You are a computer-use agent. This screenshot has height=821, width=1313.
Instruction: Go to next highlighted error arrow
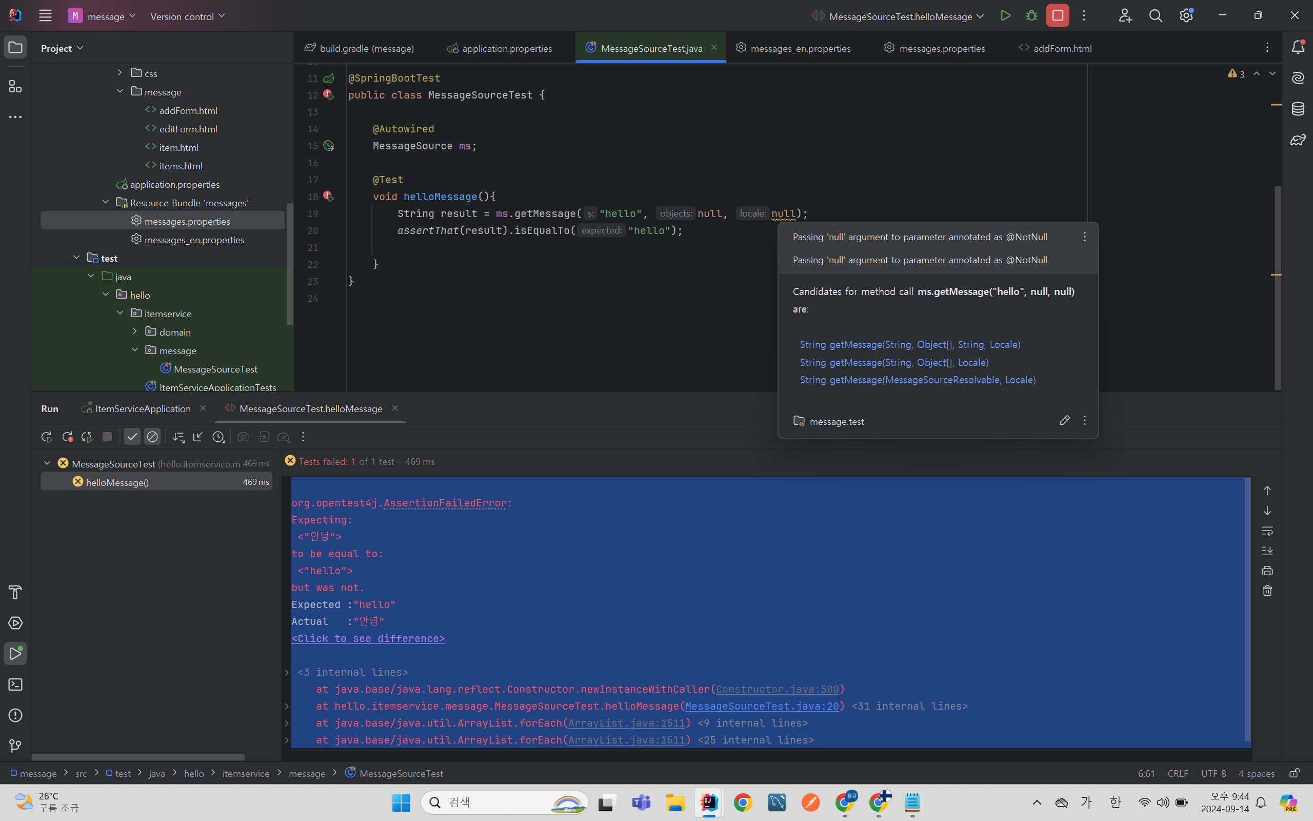pos(1272,73)
